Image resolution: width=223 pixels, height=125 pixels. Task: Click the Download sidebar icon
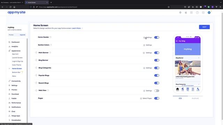9,94
